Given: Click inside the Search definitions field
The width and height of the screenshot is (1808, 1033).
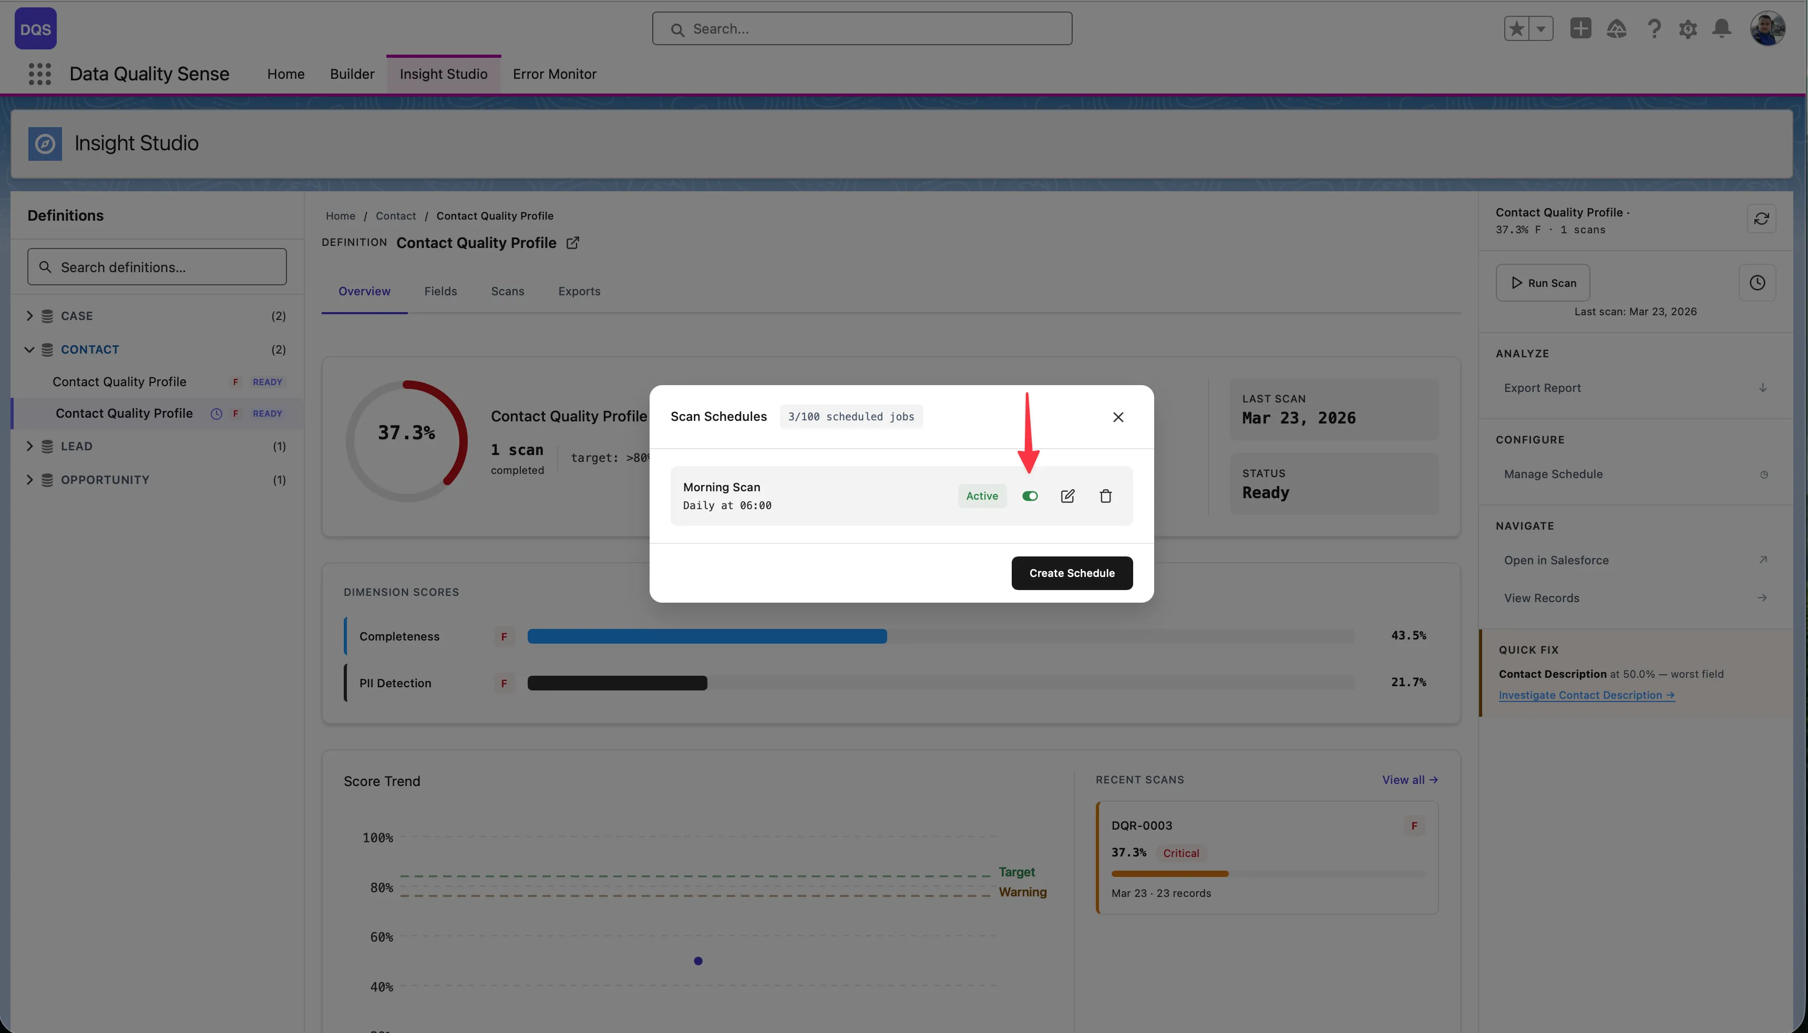Looking at the screenshot, I should pos(156,267).
